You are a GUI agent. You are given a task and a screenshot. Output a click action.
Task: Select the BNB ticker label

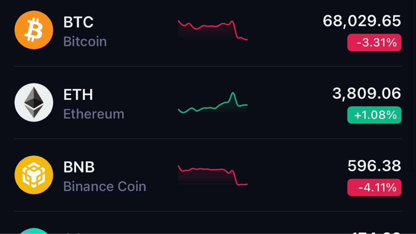[79, 167]
